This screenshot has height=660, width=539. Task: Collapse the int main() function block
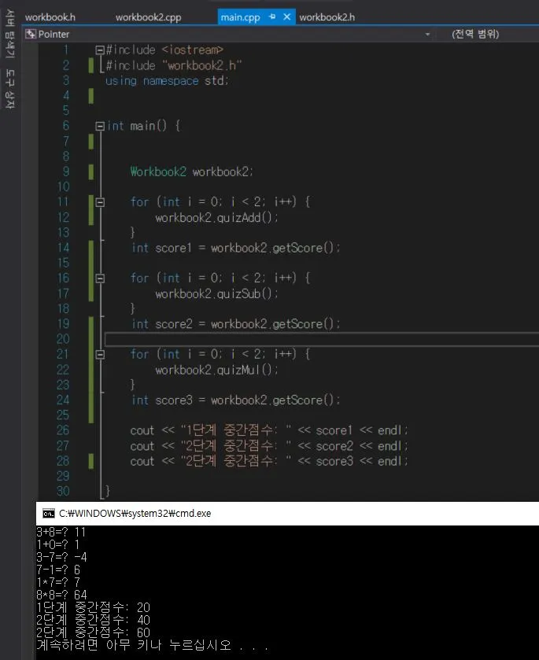click(x=100, y=126)
